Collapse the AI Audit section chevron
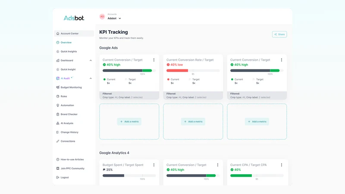This screenshot has width=345, height=194. point(91,78)
